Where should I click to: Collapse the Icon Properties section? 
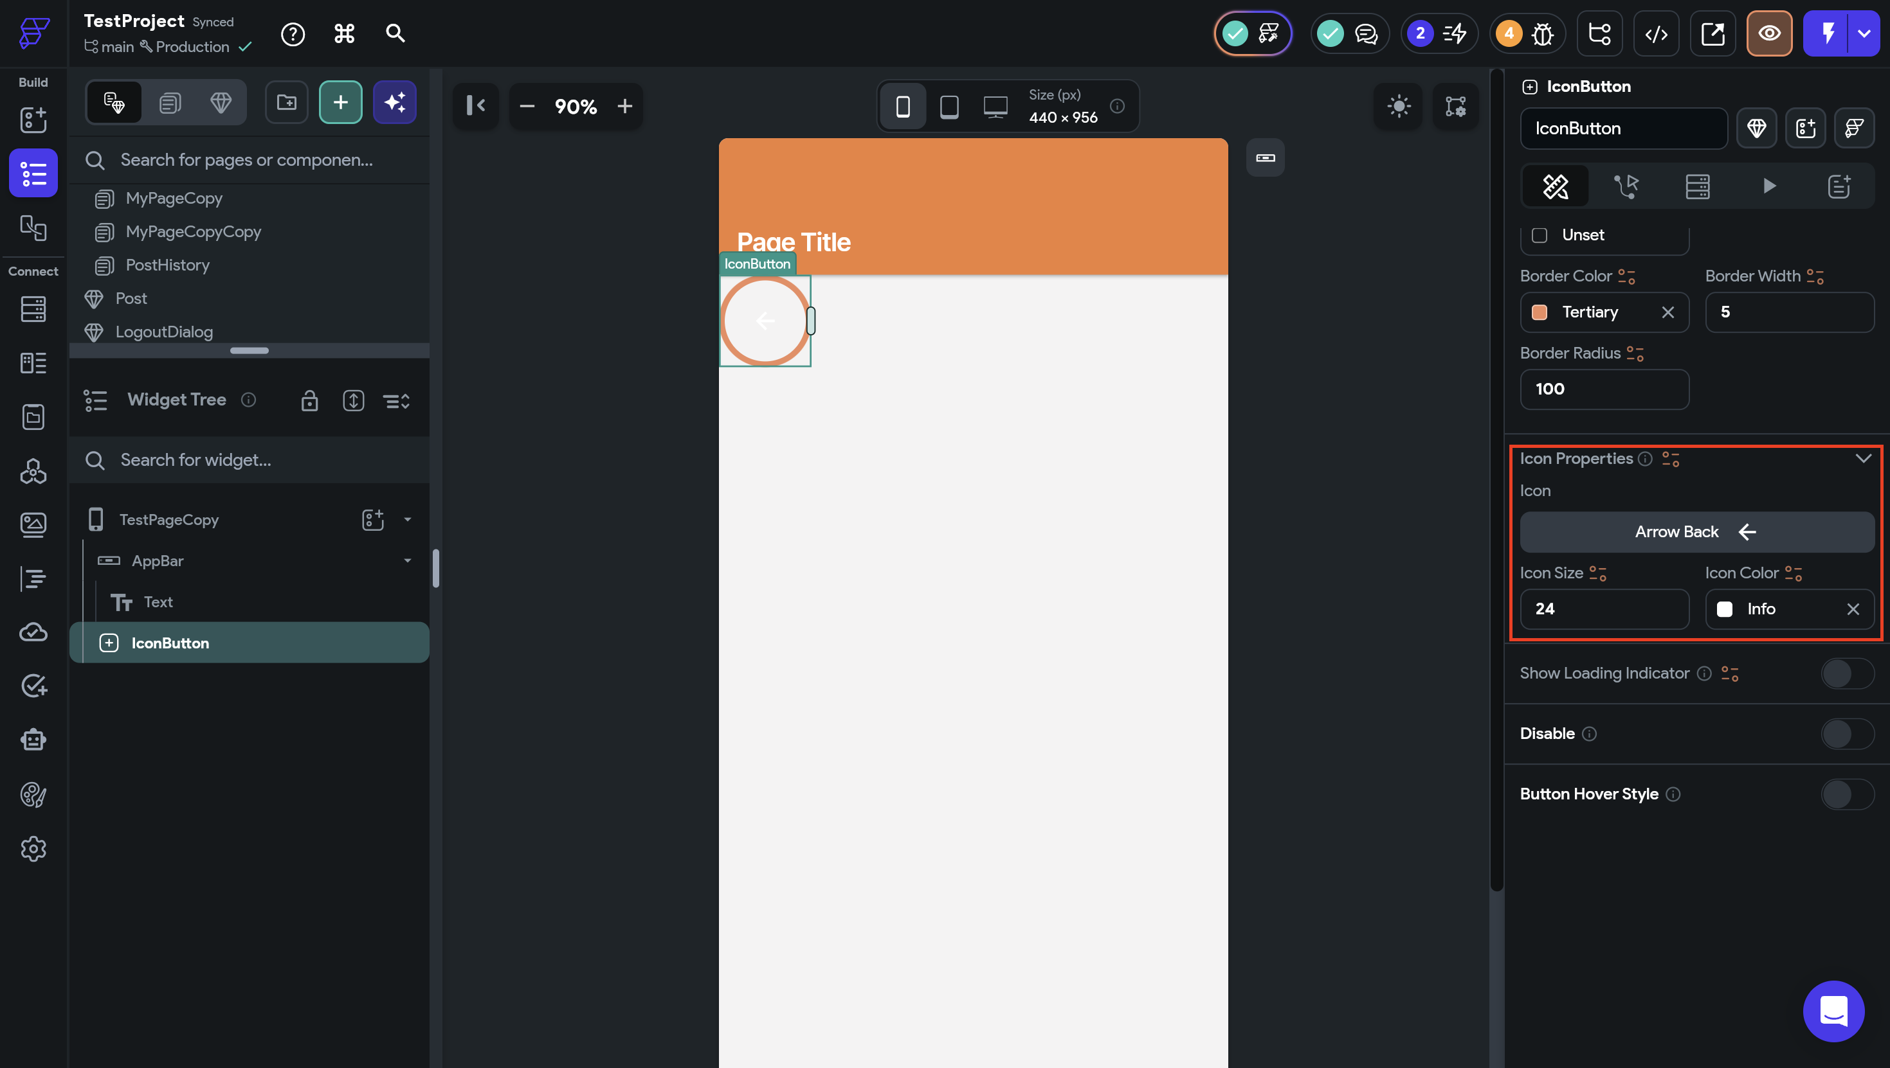click(1863, 458)
